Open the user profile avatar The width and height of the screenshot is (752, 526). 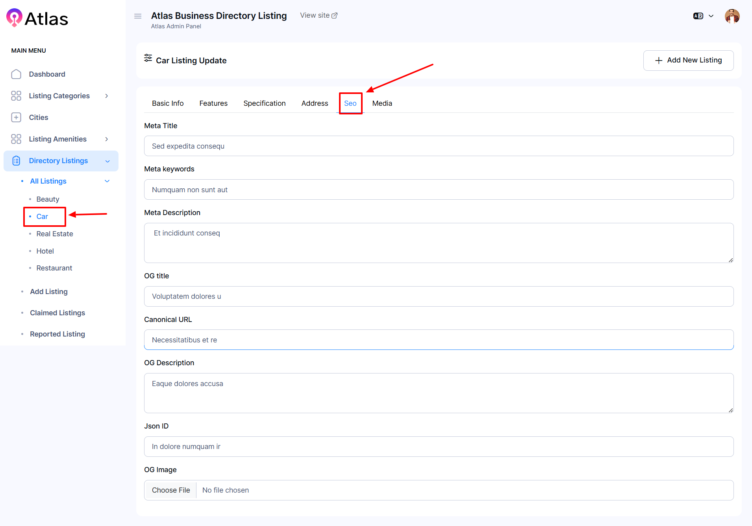point(732,16)
